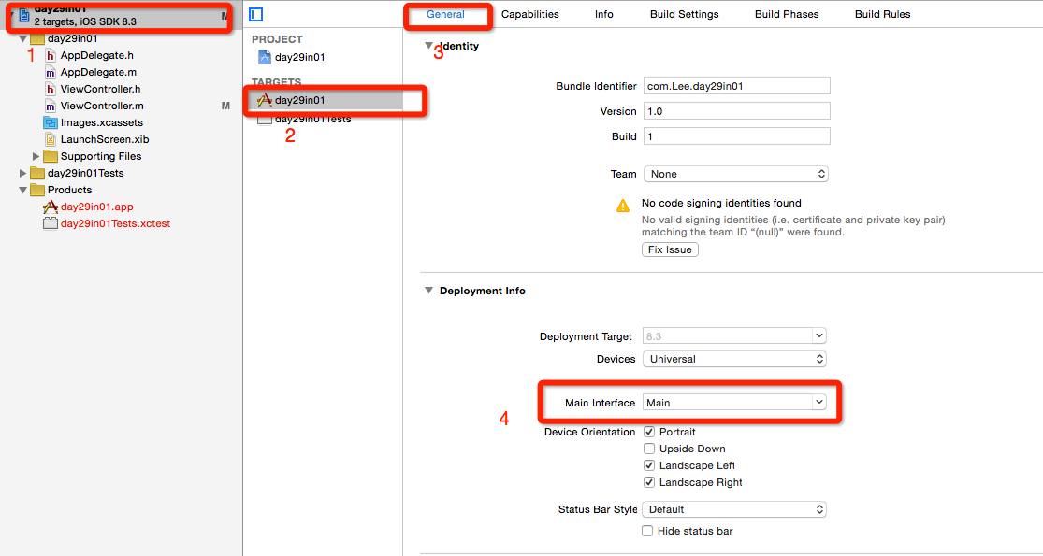Open the Team dropdown set to None
Screen dimensions: 1043x556
pyautogui.click(x=735, y=174)
